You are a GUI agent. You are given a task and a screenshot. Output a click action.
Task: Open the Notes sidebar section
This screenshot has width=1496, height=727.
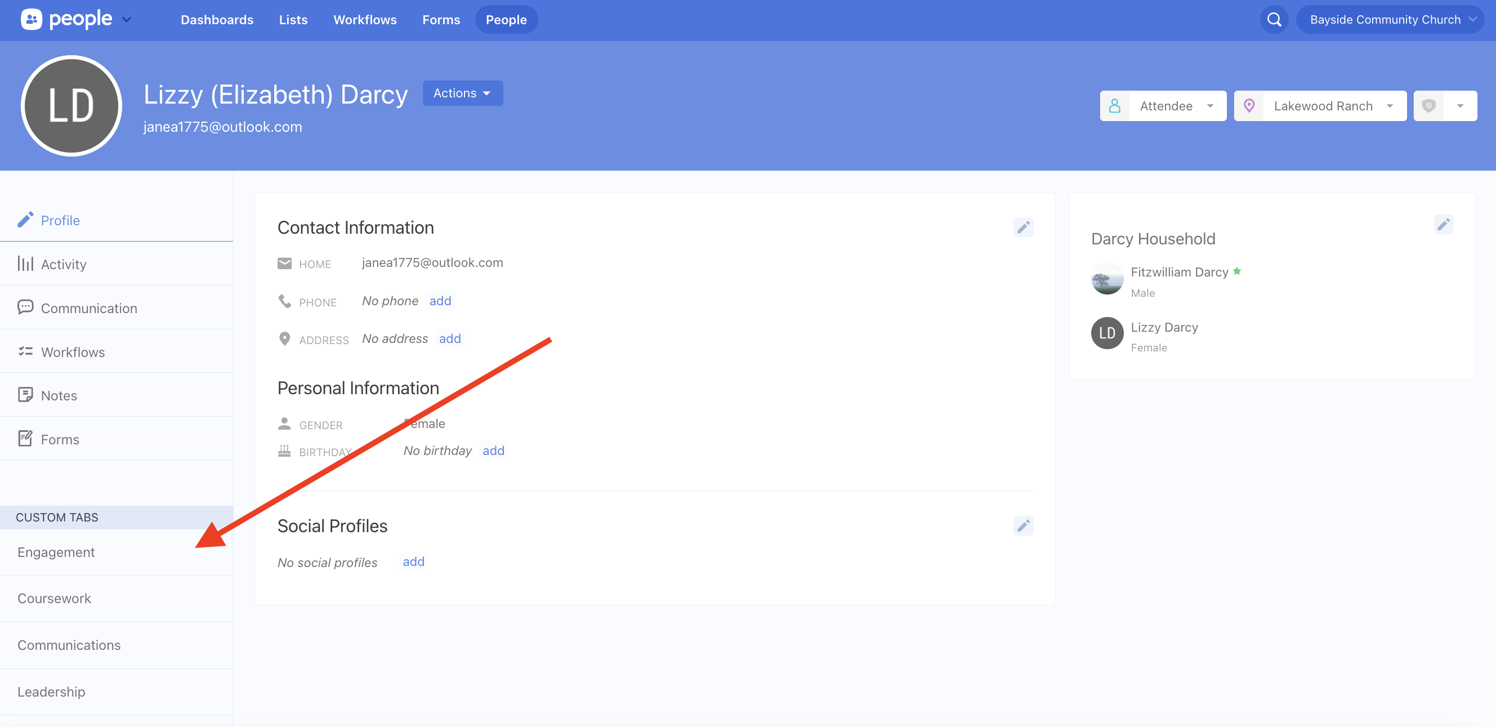[x=59, y=395]
